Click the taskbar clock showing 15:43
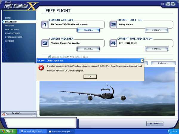Viewport: 179px width, 134px height. [174, 132]
